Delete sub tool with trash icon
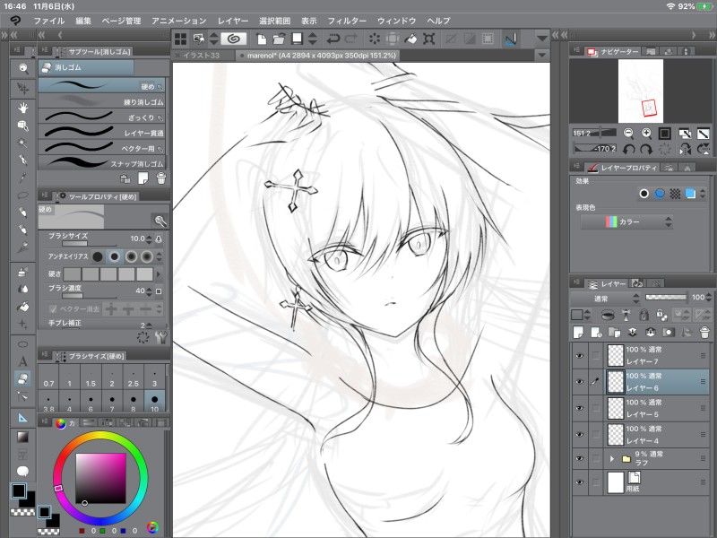The width and height of the screenshot is (717, 538). (x=161, y=178)
